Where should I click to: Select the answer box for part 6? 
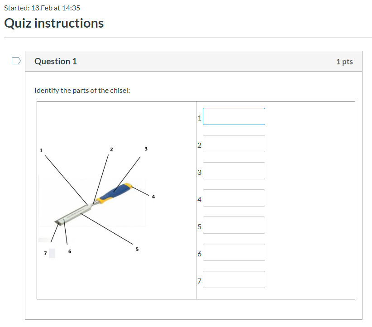point(234,252)
